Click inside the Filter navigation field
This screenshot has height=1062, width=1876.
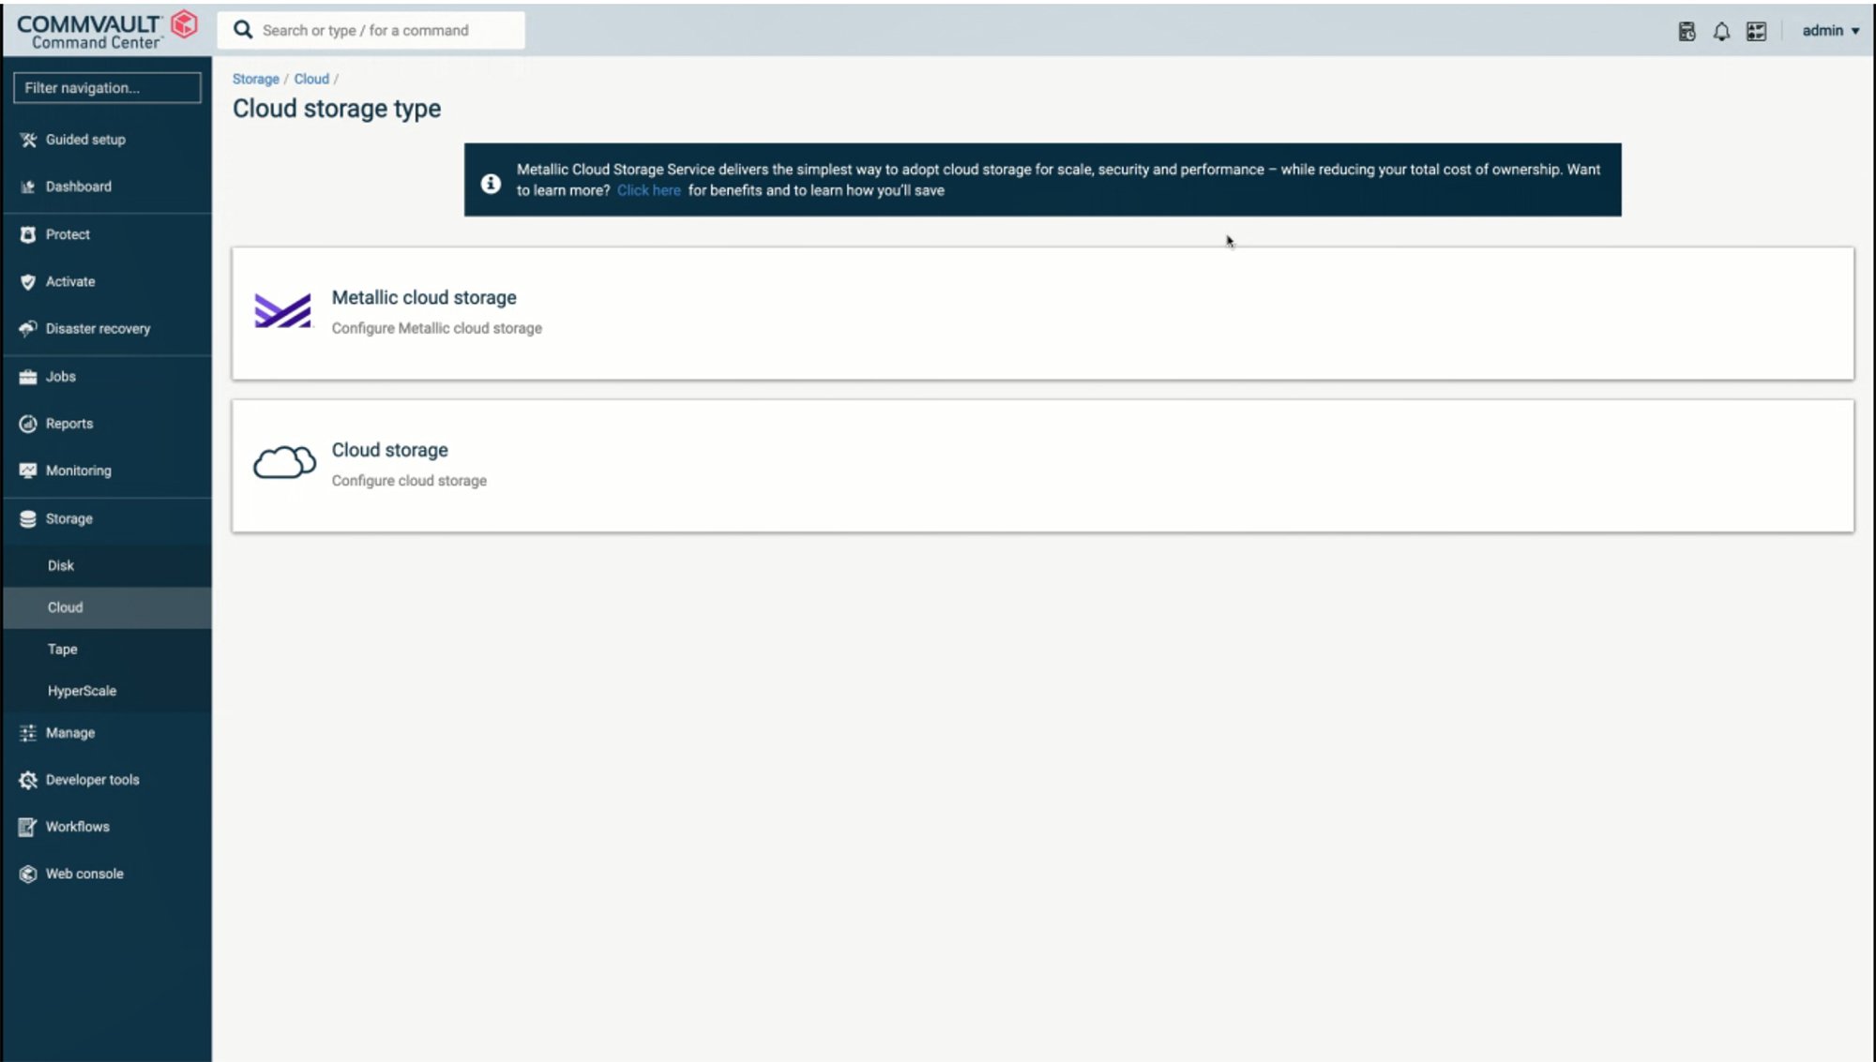(106, 87)
